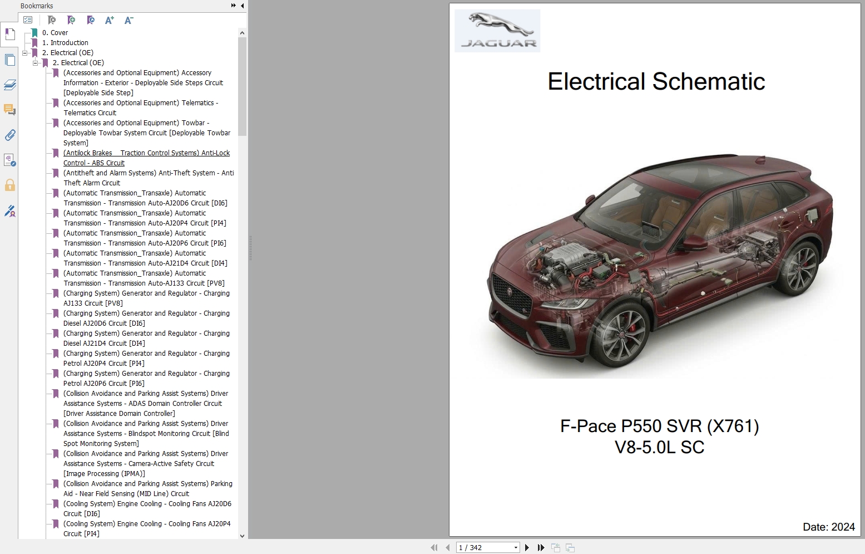Viewport: 865px width, 554px height.
Task: Open Near Field Sensing (MID Line) Circuit bookmark
Action: (148, 489)
